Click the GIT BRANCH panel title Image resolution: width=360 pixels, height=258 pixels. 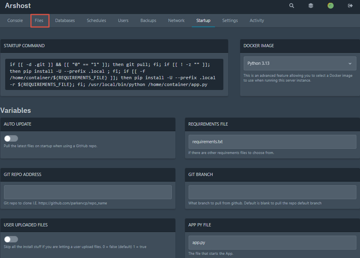point(201,174)
